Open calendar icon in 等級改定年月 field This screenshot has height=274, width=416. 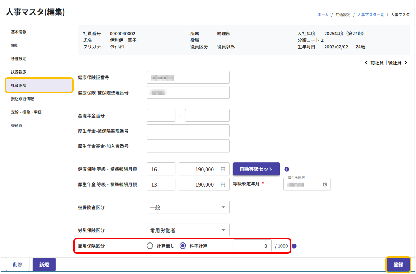coord(325,184)
